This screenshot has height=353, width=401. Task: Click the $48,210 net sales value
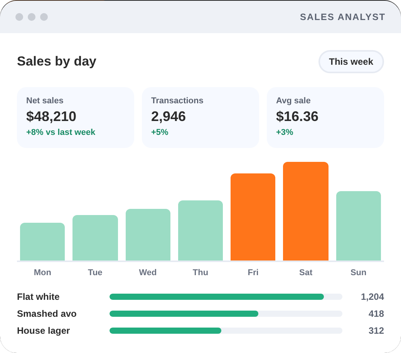pyautogui.click(x=51, y=116)
